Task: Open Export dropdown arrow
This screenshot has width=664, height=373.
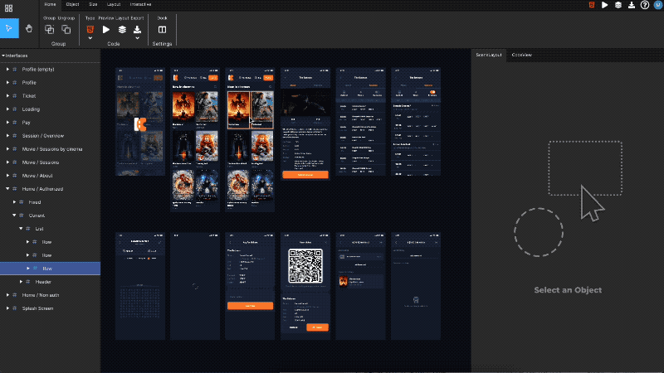Action: (x=137, y=38)
